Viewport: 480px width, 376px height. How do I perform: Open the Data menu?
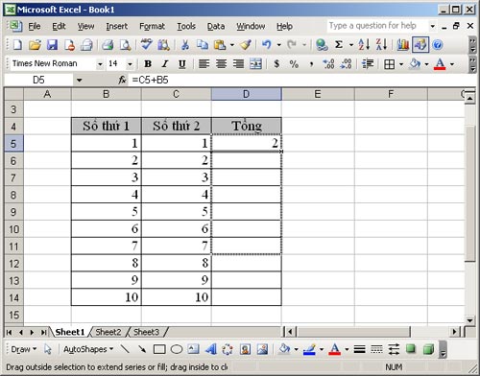tap(216, 26)
